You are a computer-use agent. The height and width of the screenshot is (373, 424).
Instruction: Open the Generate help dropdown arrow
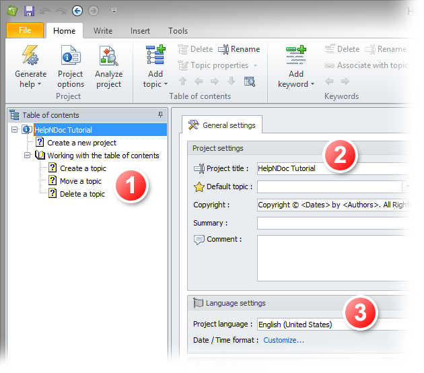[40, 84]
